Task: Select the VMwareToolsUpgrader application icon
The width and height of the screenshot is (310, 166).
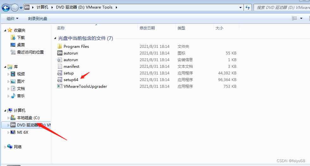Action: 60,86
